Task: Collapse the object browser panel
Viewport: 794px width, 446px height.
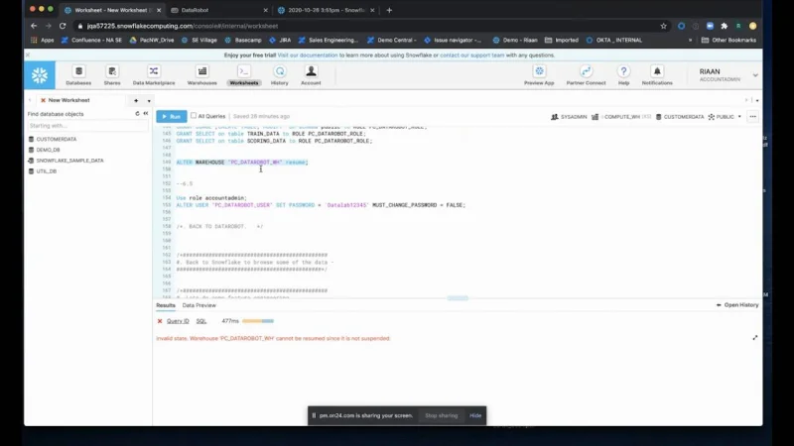Action: tap(146, 114)
